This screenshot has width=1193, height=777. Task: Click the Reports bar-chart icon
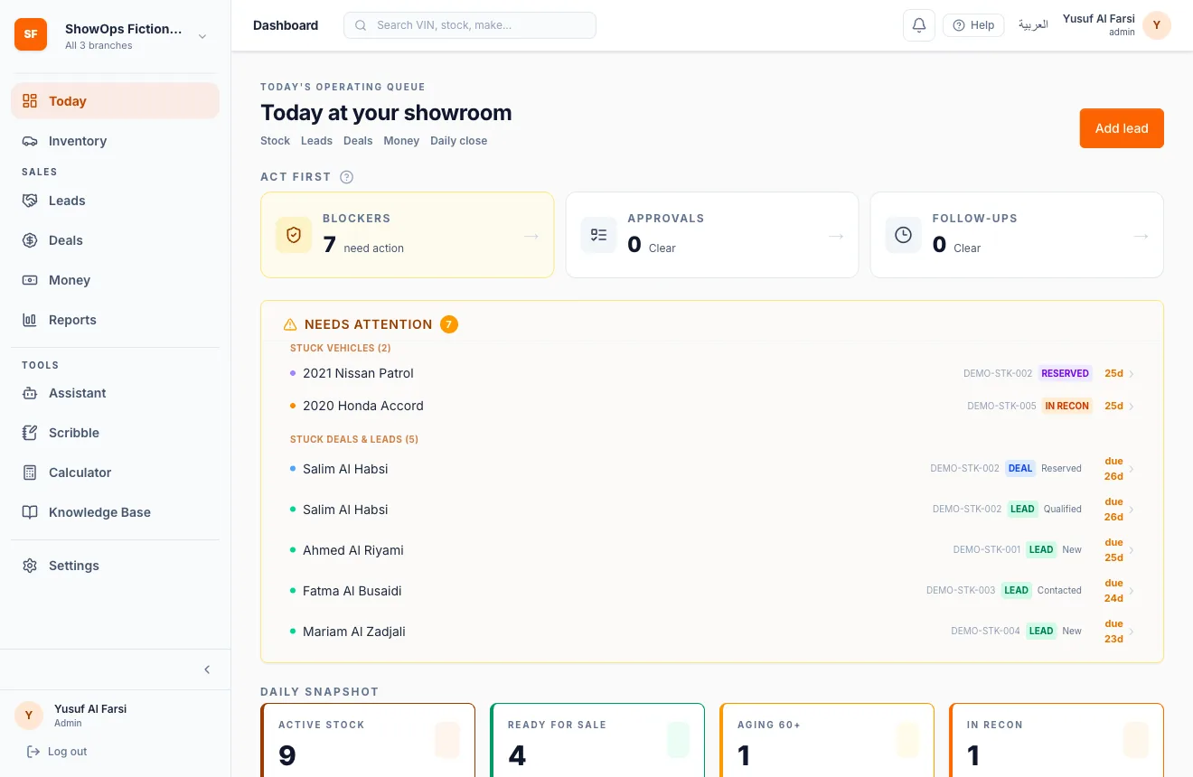(30, 320)
